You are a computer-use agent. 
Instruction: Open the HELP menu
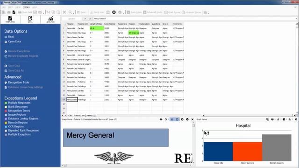coord(34,7)
